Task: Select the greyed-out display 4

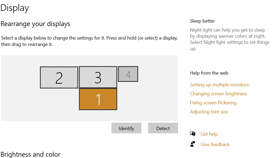Action: click(128, 74)
